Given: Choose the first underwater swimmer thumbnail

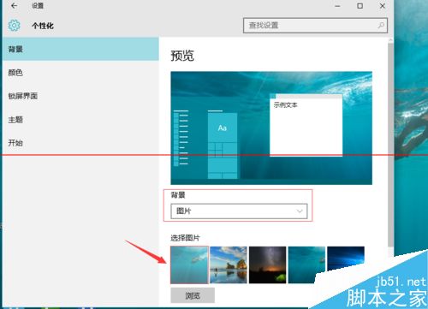Looking at the screenshot, I should [x=189, y=264].
